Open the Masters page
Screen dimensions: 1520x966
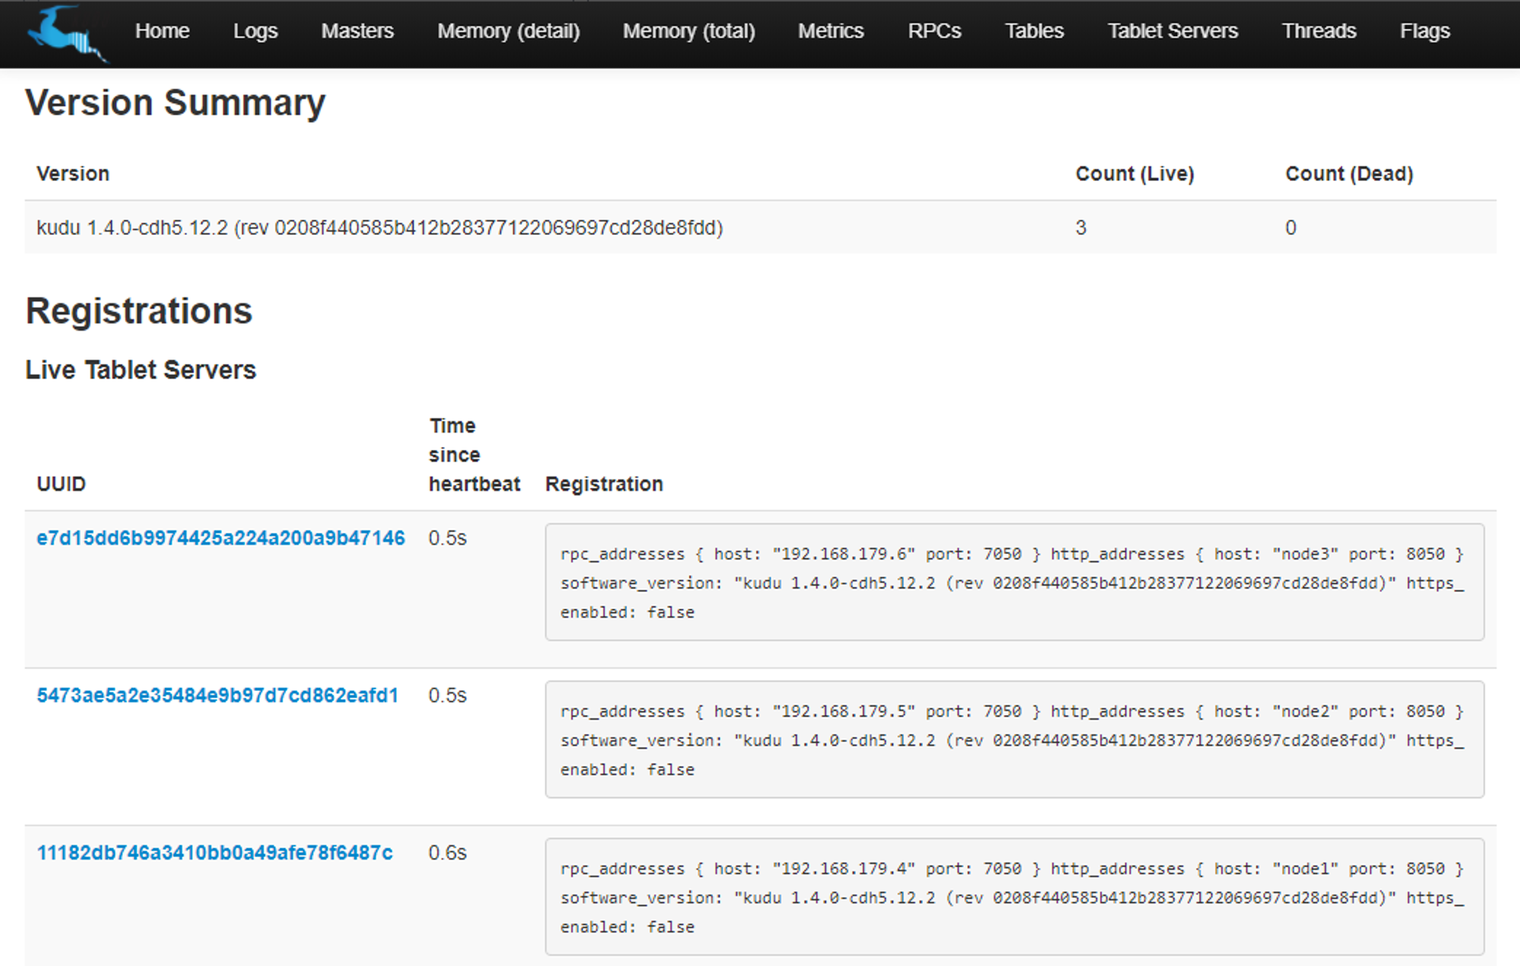tap(357, 31)
